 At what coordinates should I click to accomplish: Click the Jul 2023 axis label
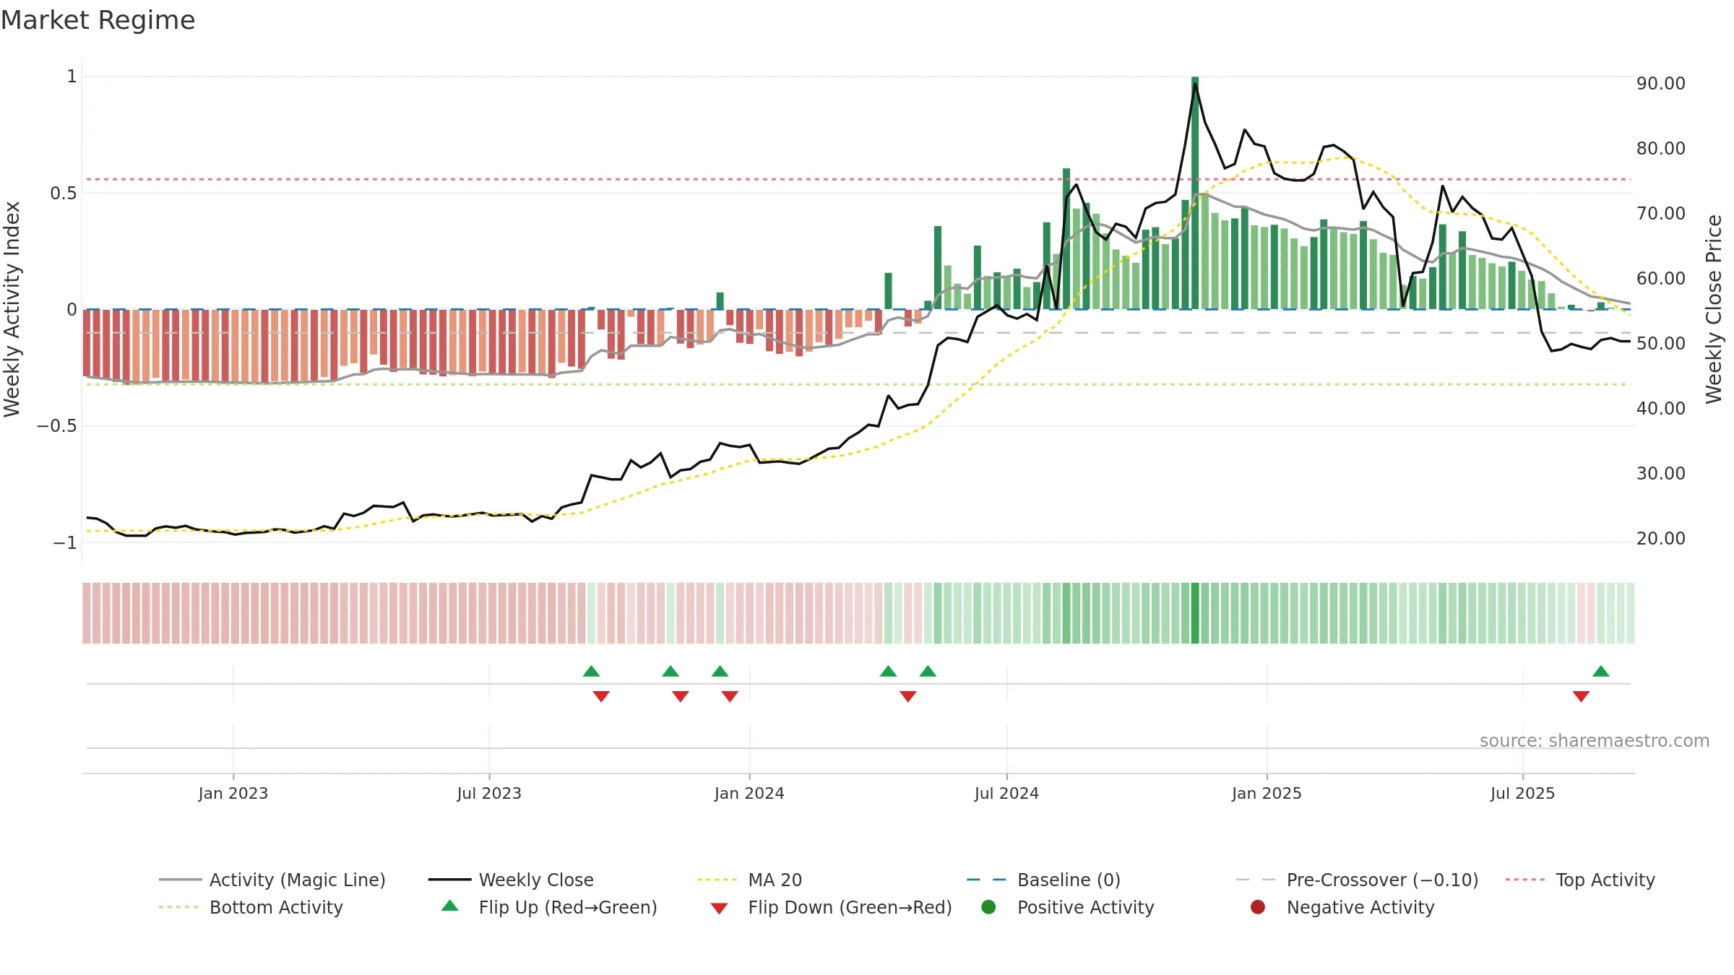pos(489,793)
